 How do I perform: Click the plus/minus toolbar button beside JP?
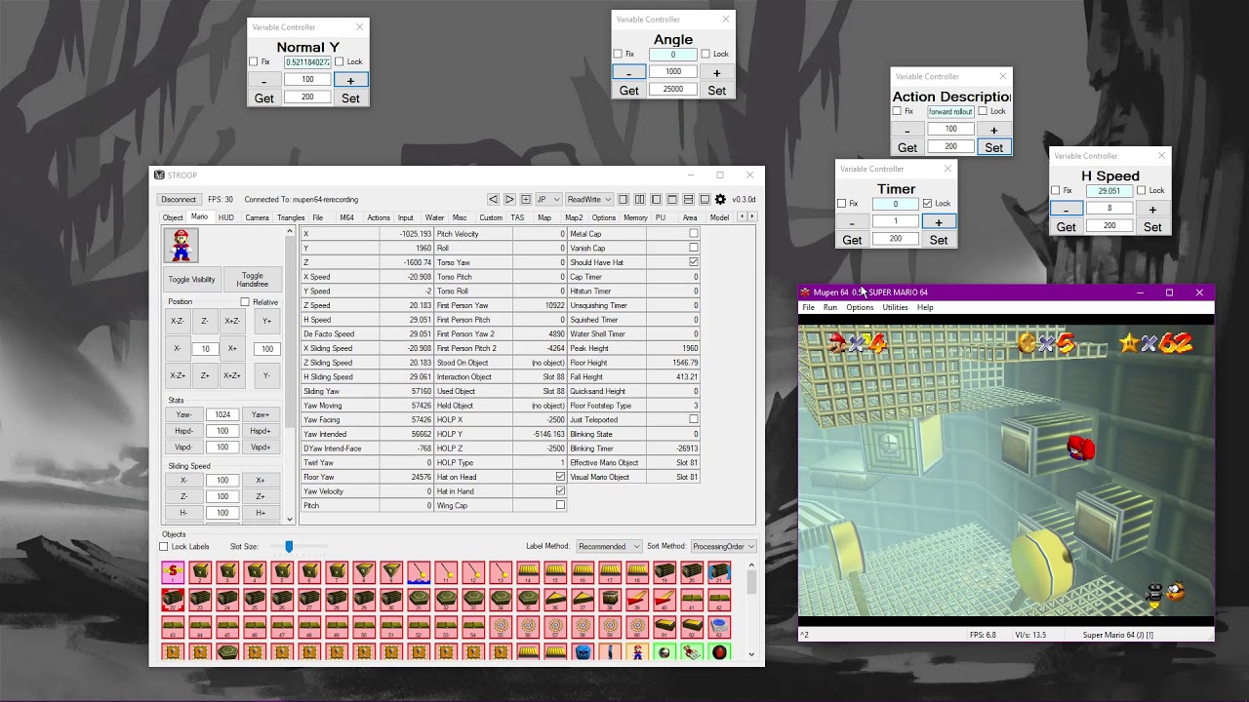[x=526, y=199]
